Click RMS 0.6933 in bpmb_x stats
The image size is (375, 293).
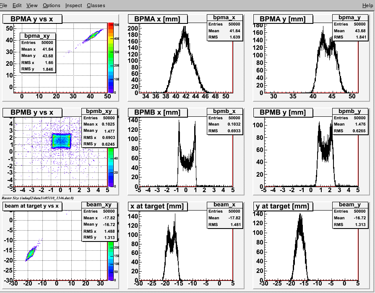[224, 131]
